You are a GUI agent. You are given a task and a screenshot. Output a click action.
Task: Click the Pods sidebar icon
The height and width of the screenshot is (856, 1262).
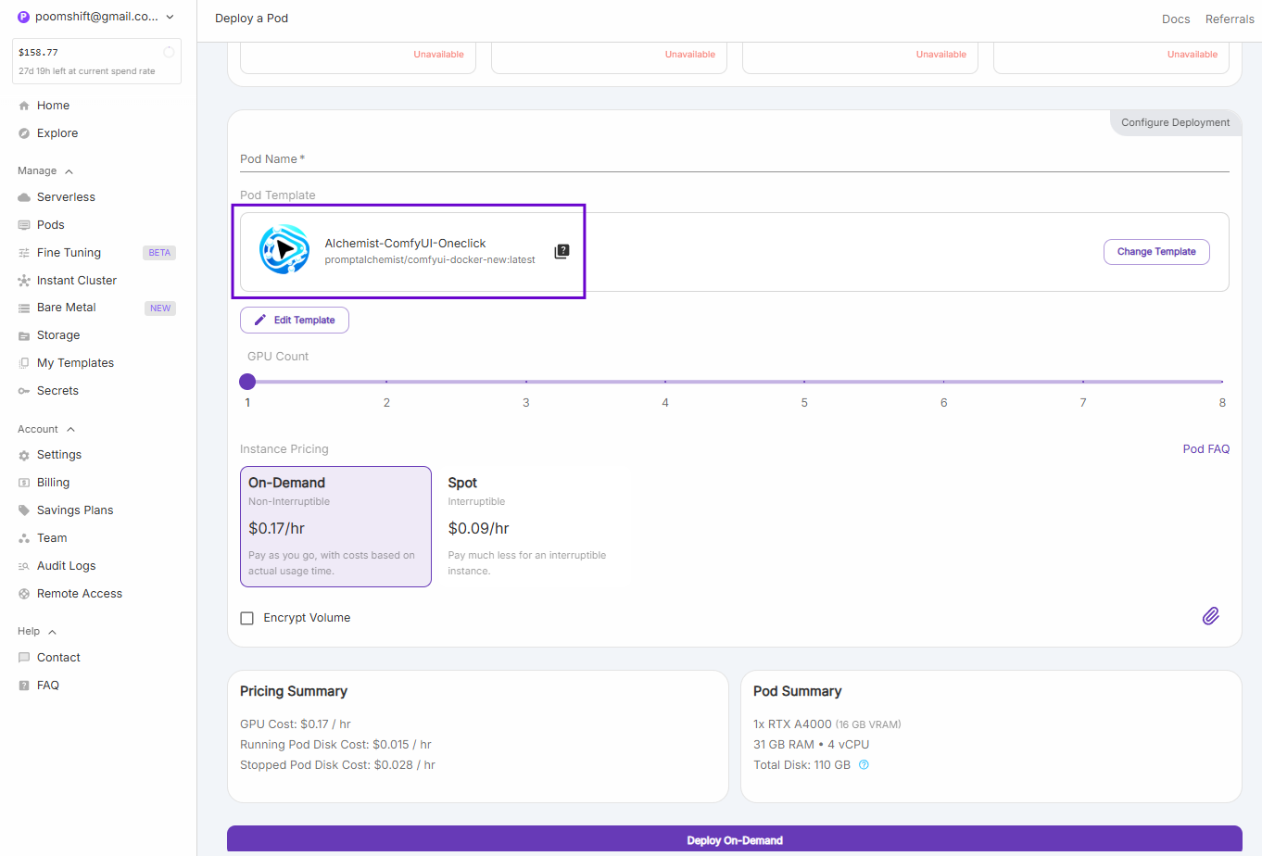click(x=24, y=225)
